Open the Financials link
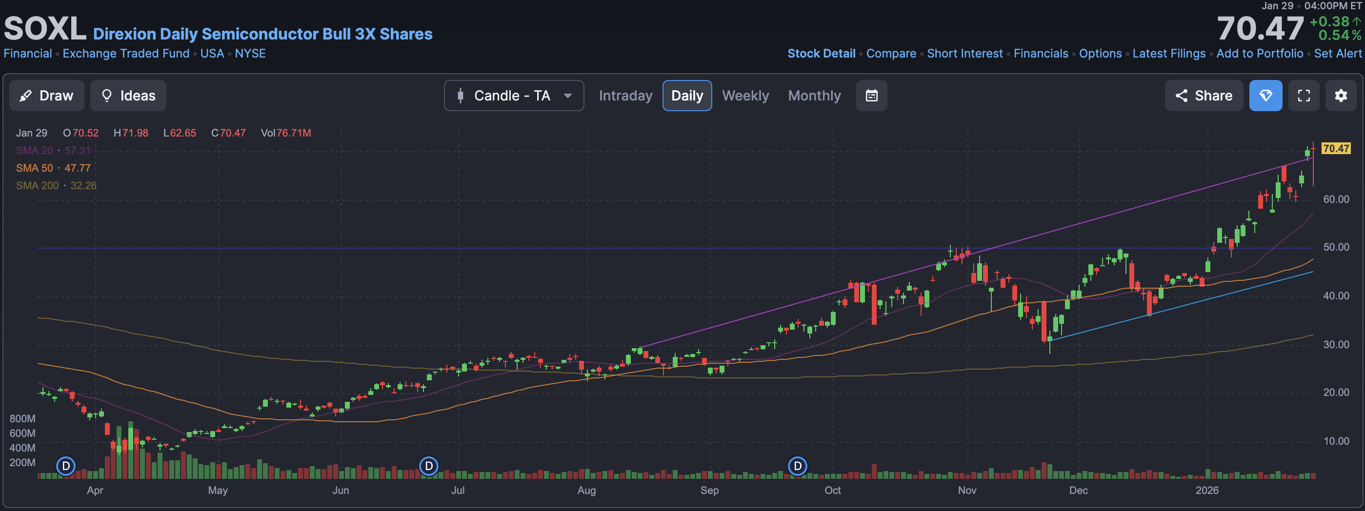Viewport: 1365px width, 511px height. tap(1041, 54)
